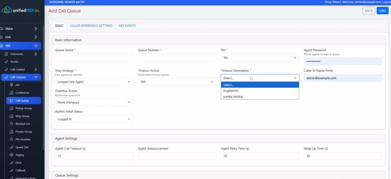Click the BACK button
The image size is (391, 179).
368,11
